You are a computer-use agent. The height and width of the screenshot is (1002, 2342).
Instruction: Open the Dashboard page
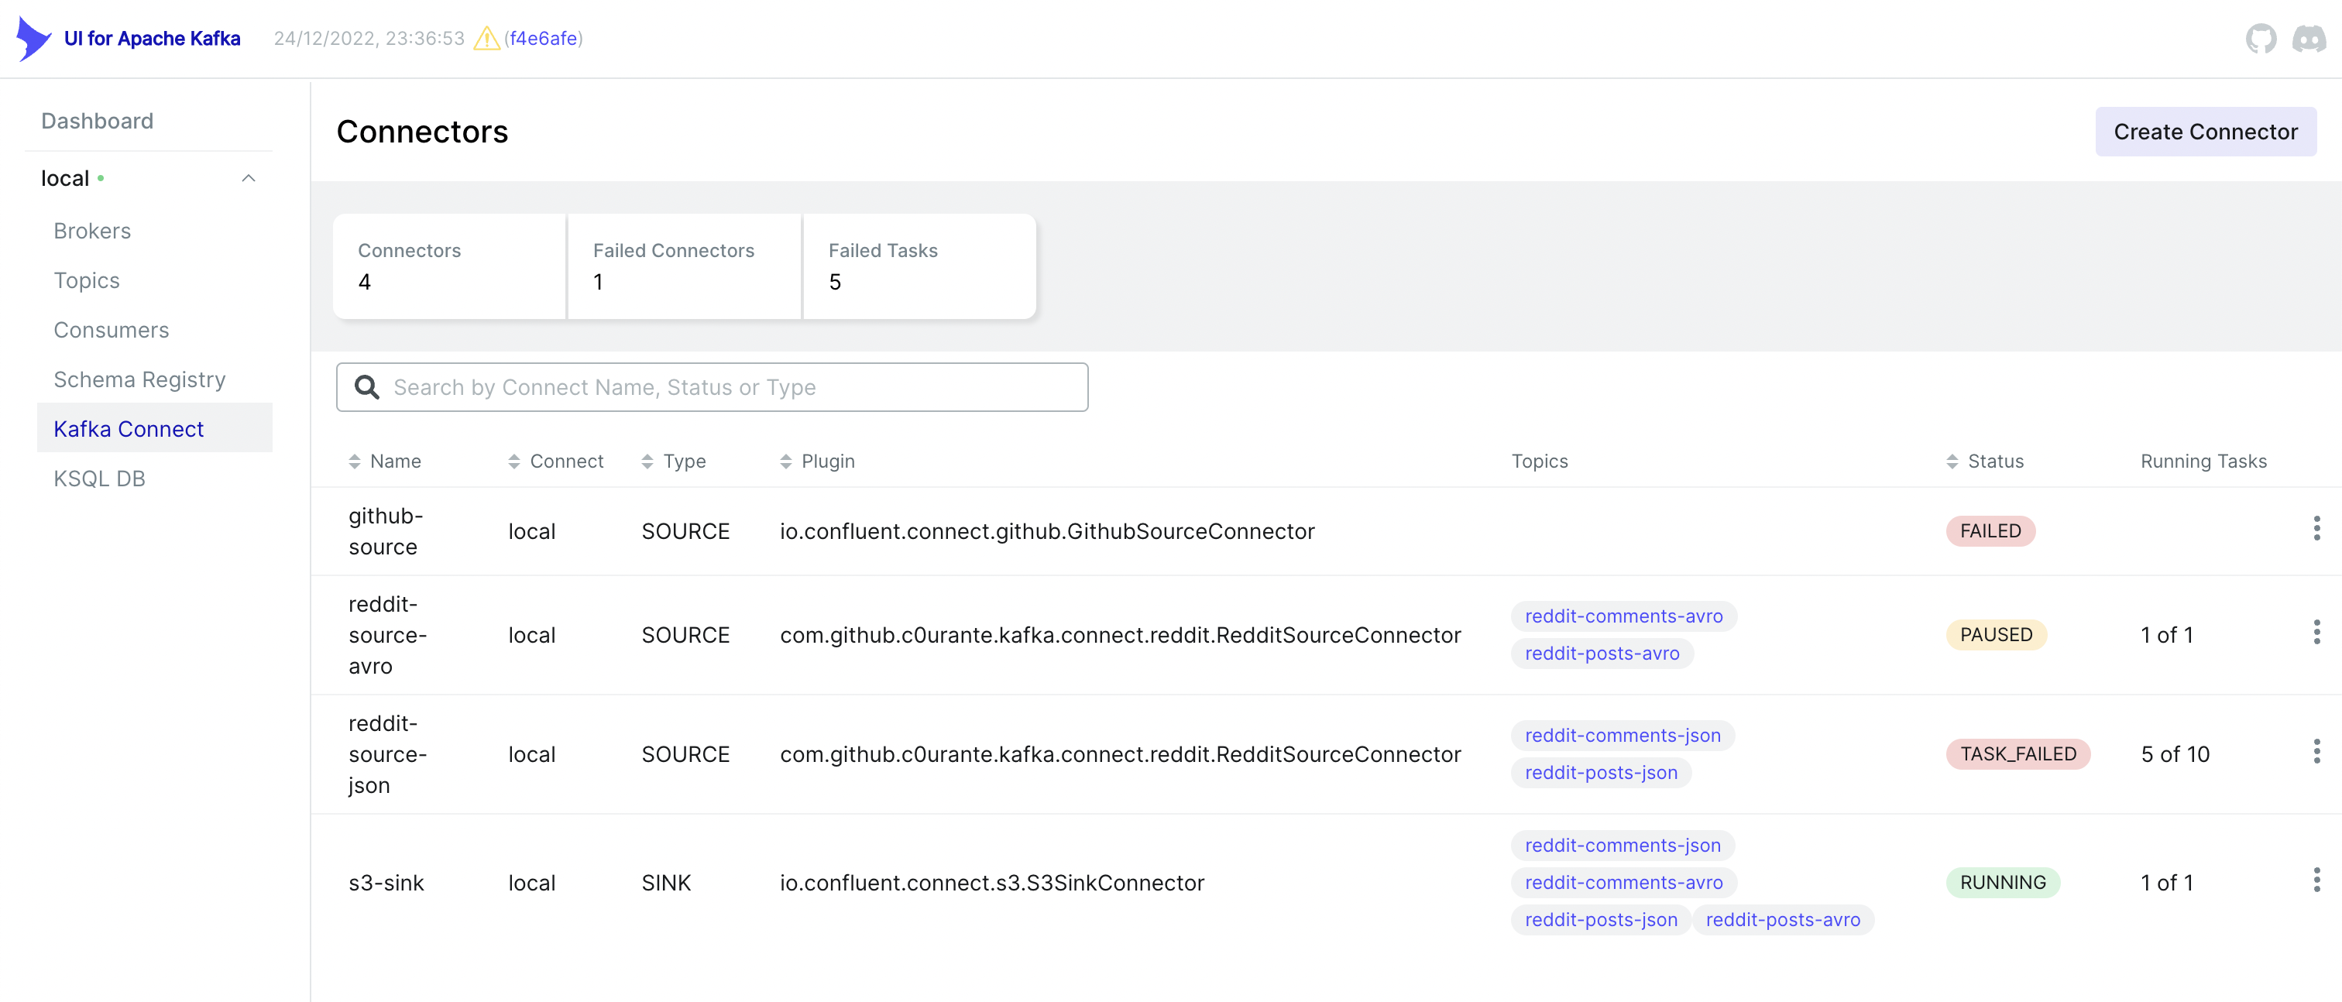[x=98, y=121]
